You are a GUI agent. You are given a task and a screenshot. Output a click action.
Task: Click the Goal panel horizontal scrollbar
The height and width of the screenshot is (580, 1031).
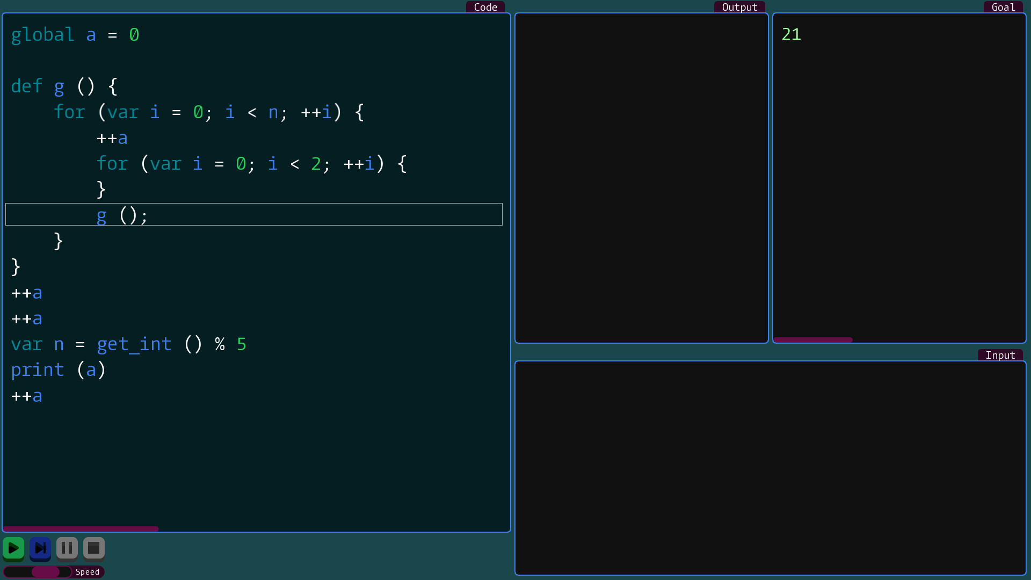tap(813, 340)
